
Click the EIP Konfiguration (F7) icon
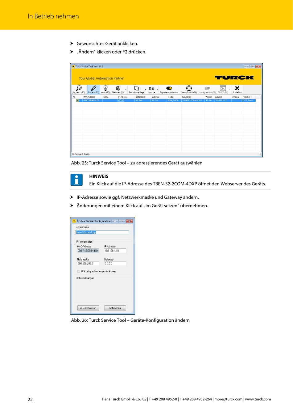click(207, 88)
